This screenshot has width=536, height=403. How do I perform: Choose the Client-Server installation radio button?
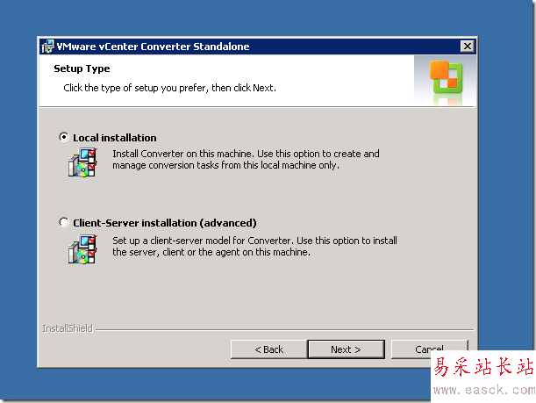click(x=63, y=222)
